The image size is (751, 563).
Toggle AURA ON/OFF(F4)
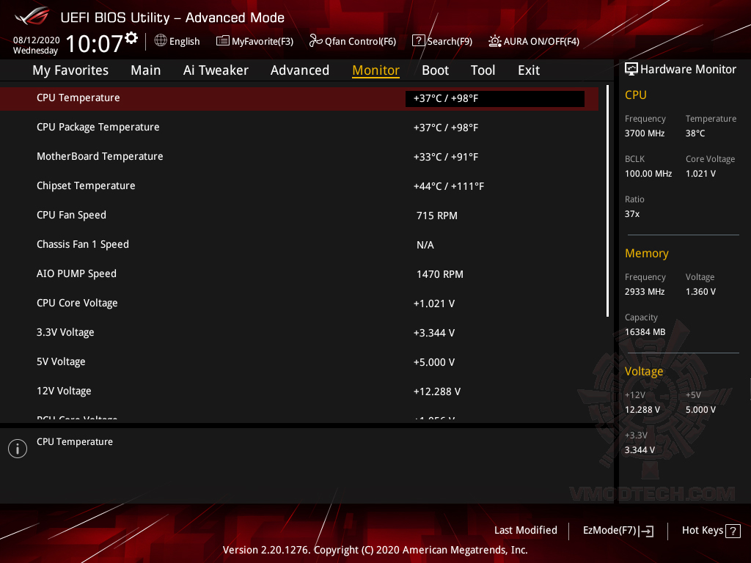pos(534,41)
